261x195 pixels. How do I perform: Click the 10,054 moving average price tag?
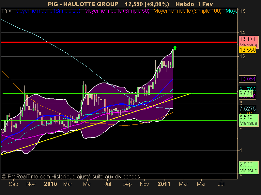click(x=248, y=79)
